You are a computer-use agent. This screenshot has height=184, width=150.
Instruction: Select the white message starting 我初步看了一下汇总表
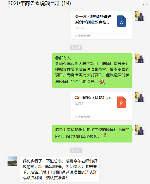tap(59, 169)
